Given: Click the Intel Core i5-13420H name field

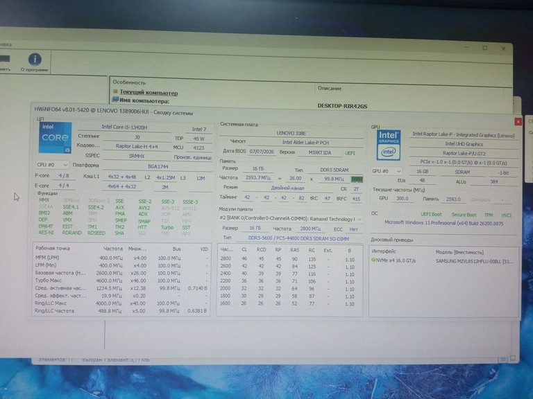Looking at the screenshot, I should pos(124,127).
